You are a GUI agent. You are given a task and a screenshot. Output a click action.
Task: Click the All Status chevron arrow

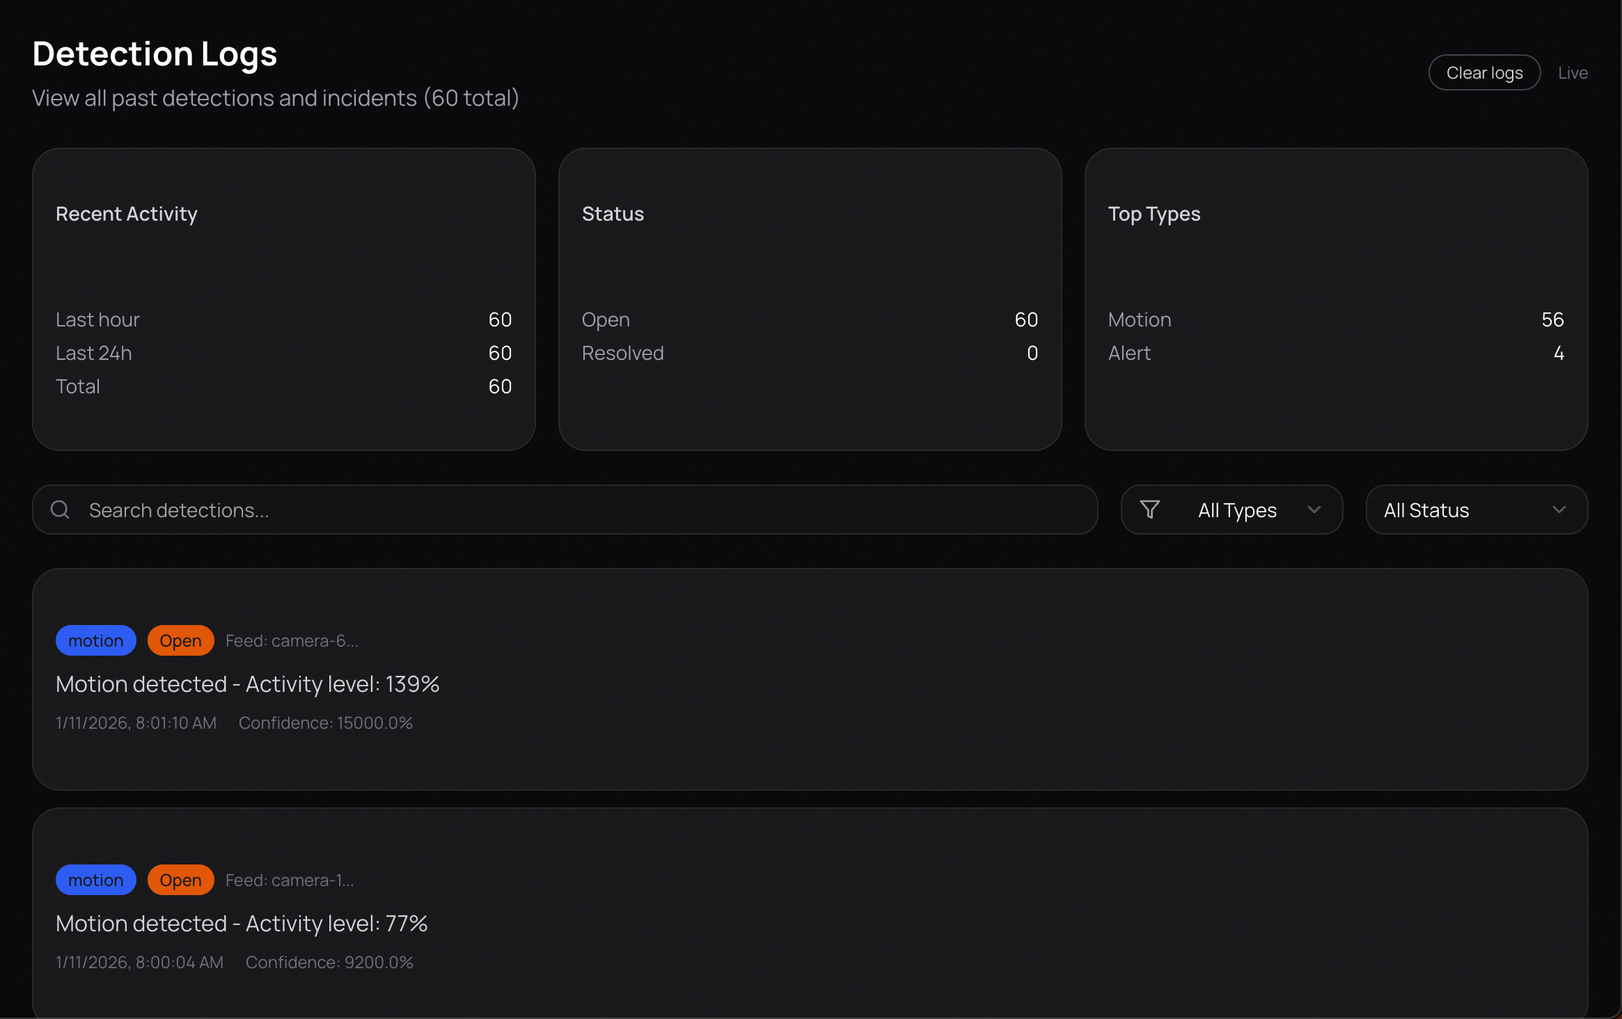point(1559,509)
